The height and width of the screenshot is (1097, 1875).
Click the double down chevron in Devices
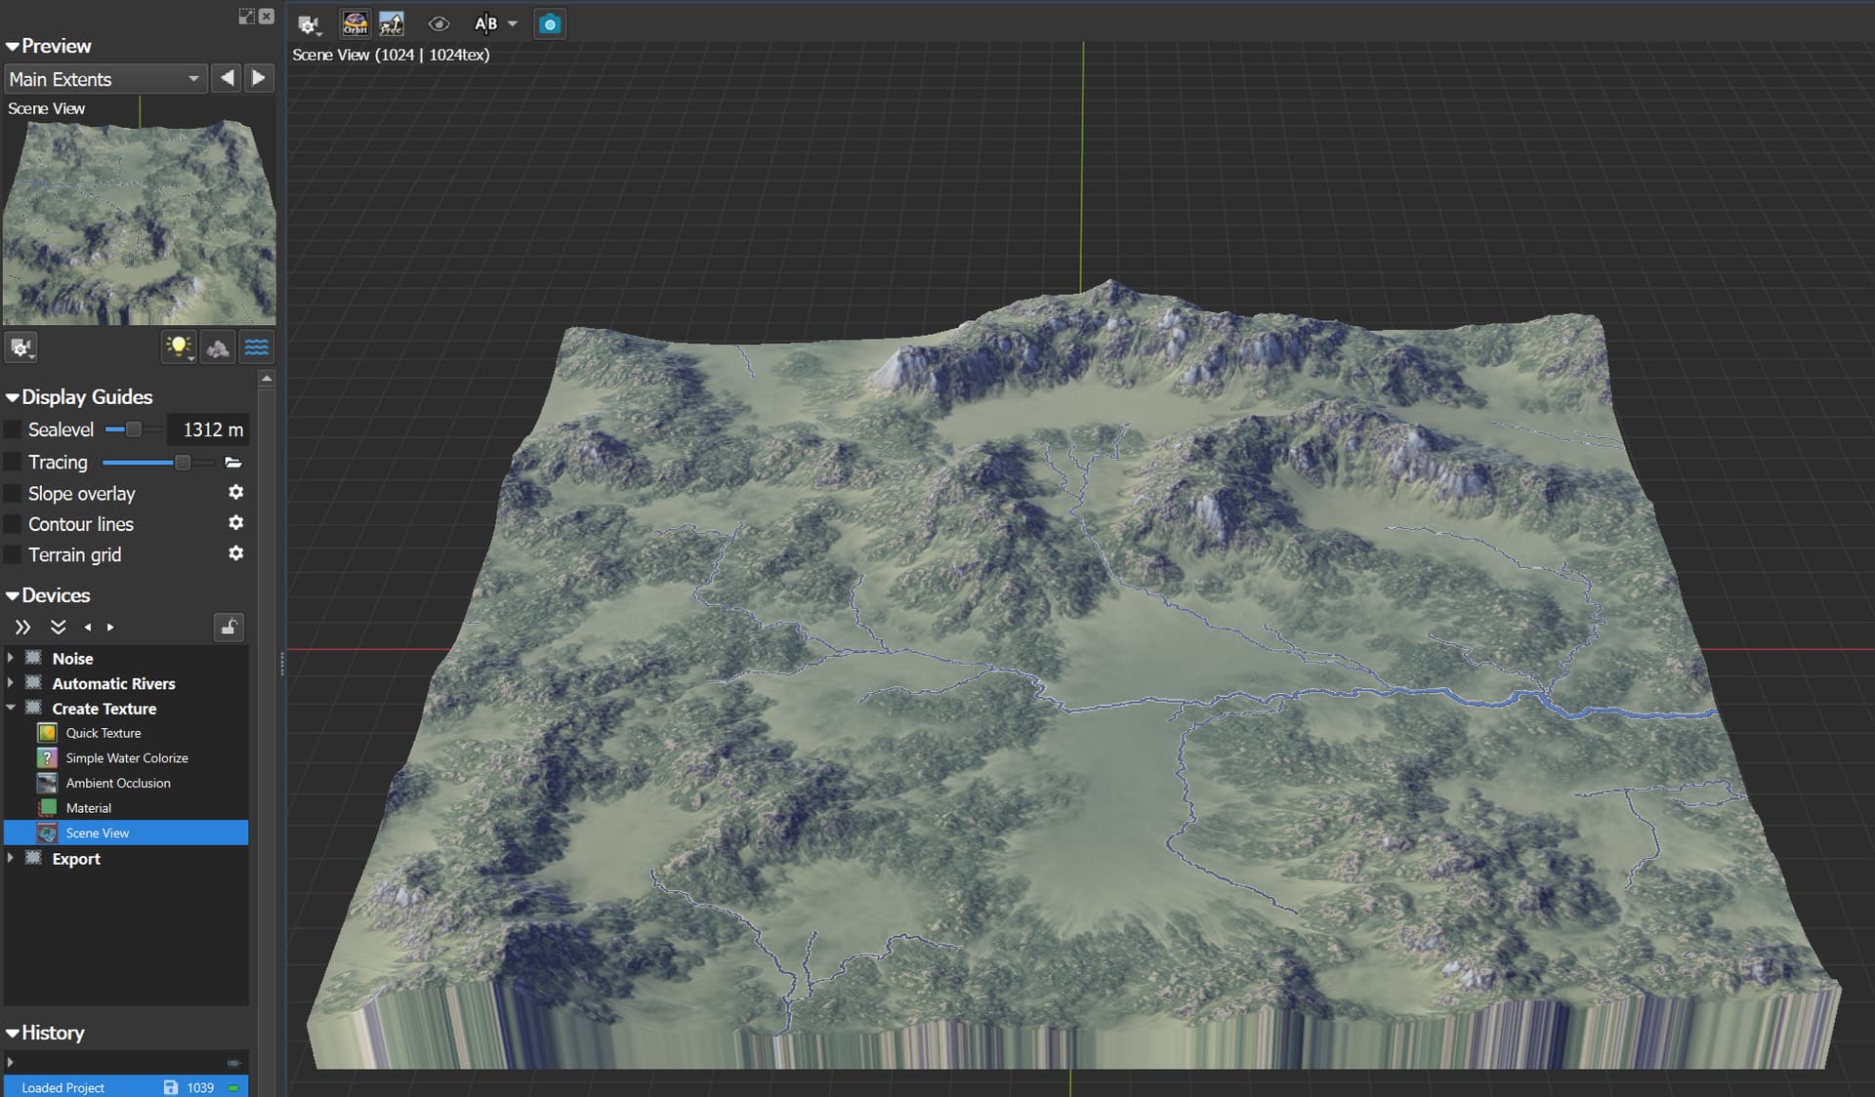[58, 627]
